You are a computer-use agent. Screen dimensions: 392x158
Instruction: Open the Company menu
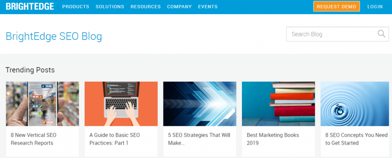[179, 7]
